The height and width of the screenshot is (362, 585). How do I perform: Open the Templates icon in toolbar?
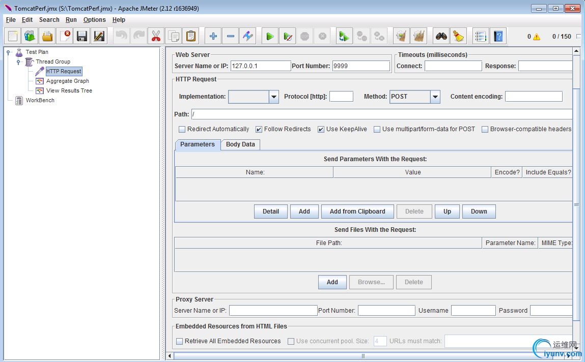(x=30, y=36)
